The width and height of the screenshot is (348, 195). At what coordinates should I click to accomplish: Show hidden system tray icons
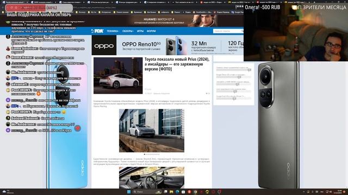click(x=304, y=192)
